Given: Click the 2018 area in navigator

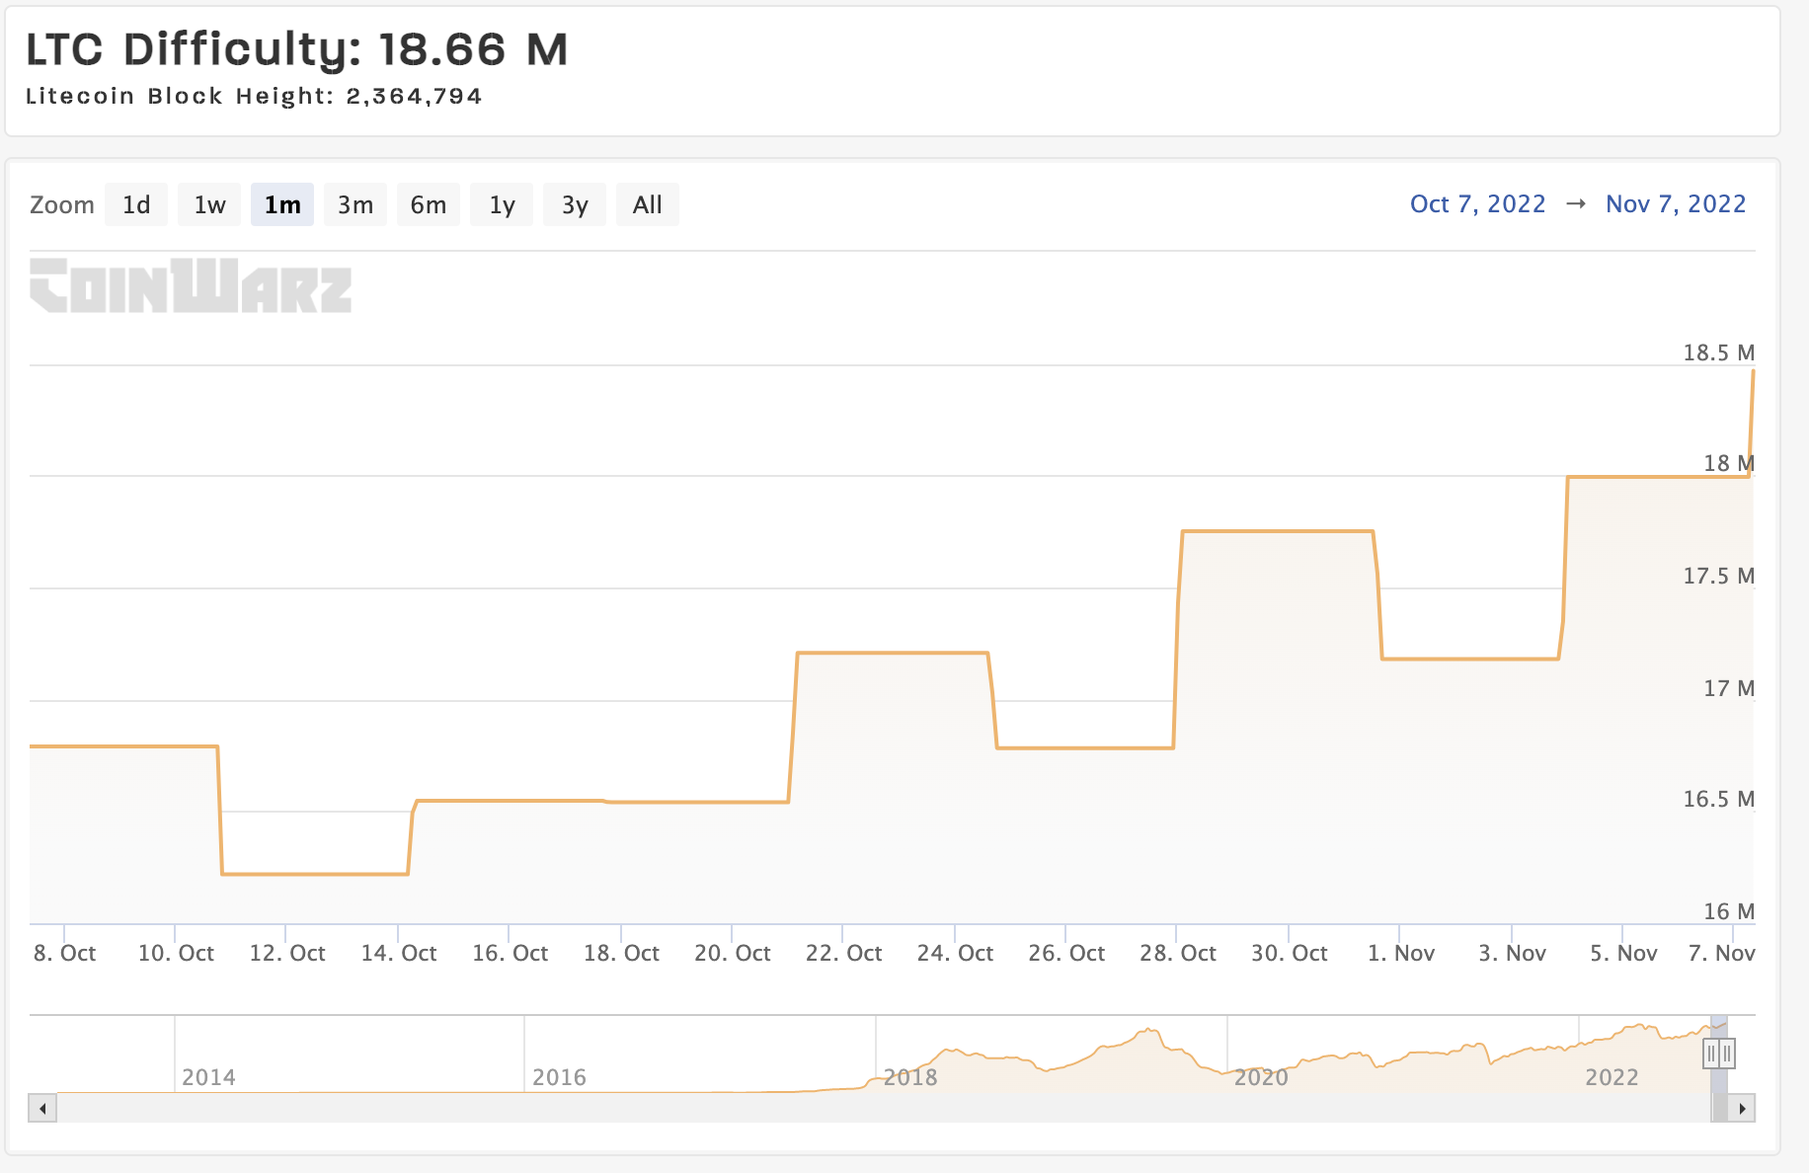Looking at the screenshot, I should (x=910, y=1077).
